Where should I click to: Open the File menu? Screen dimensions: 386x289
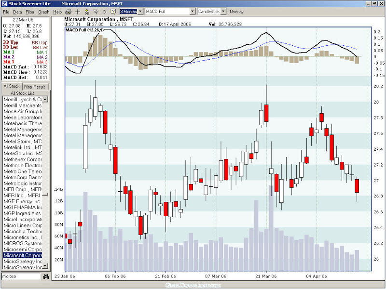pyautogui.click(x=6, y=12)
